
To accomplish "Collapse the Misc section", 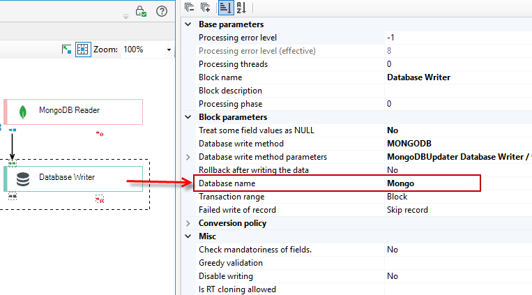I will 188,236.
